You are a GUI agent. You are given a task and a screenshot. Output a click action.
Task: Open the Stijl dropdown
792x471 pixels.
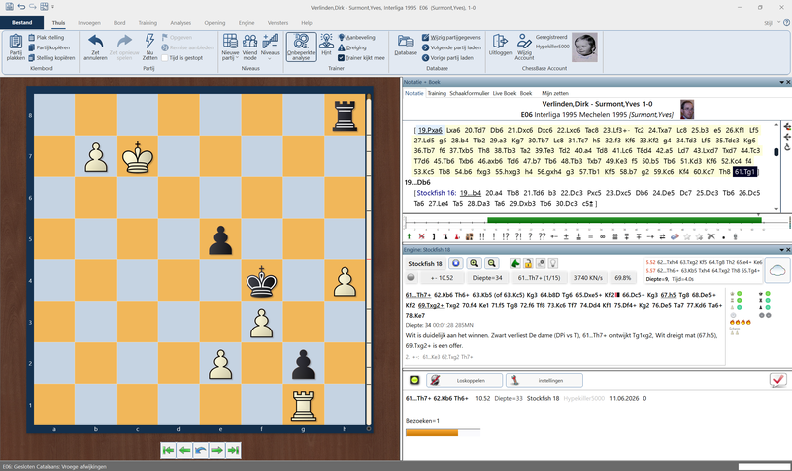coord(771,23)
